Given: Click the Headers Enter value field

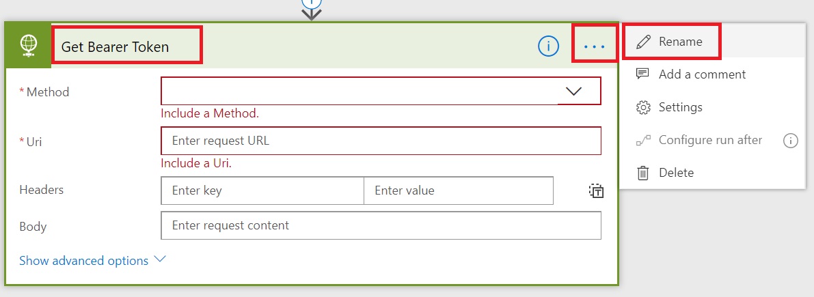Looking at the screenshot, I should point(459,190).
